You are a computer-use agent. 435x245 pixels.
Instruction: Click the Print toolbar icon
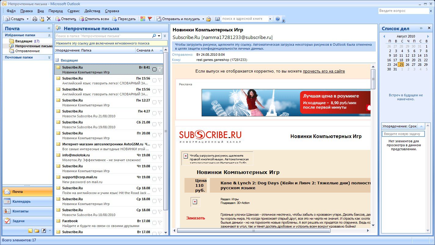coord(35,19)
